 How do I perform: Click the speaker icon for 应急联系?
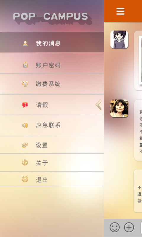(25, 125)
